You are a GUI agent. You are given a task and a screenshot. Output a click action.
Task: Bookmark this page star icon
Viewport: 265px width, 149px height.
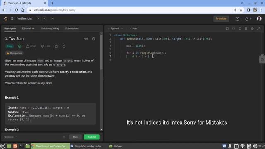pos(241,10)
